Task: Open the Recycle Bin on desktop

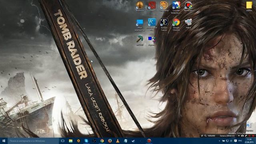Action: [x=249, y=127]
